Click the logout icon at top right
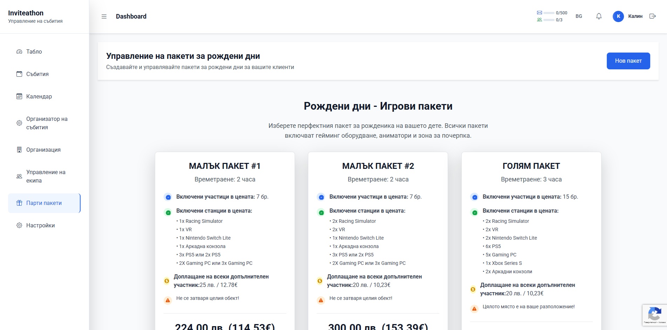 coord(652,16)
